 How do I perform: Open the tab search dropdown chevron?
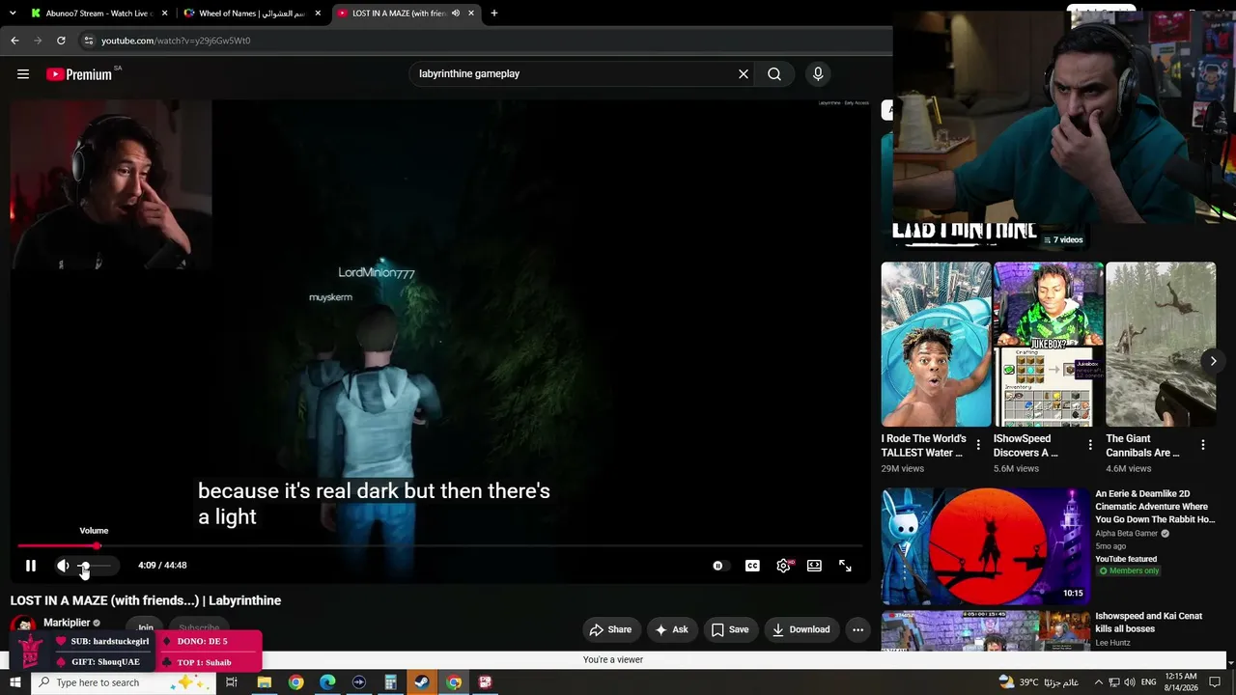click(x=13, y=14)
